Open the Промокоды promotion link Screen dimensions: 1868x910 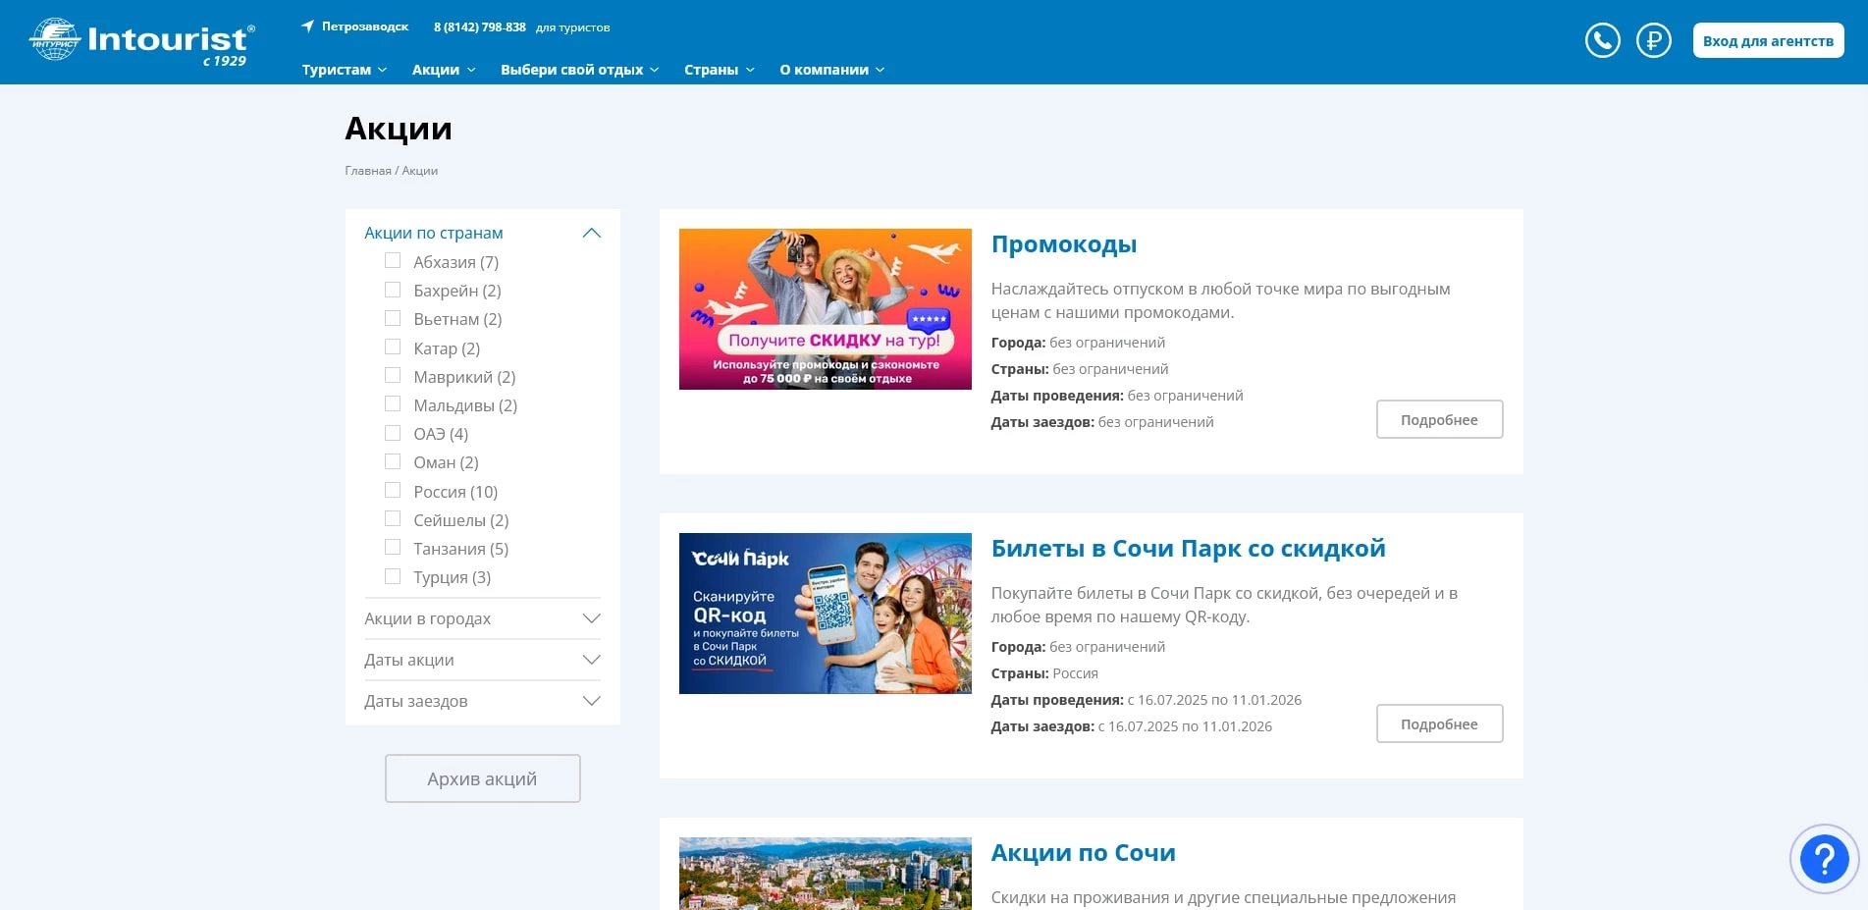1063,244
